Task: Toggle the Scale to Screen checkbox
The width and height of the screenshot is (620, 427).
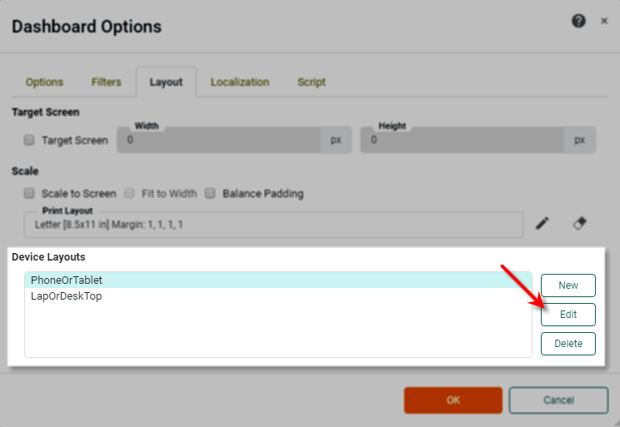Action: (29, 193)
